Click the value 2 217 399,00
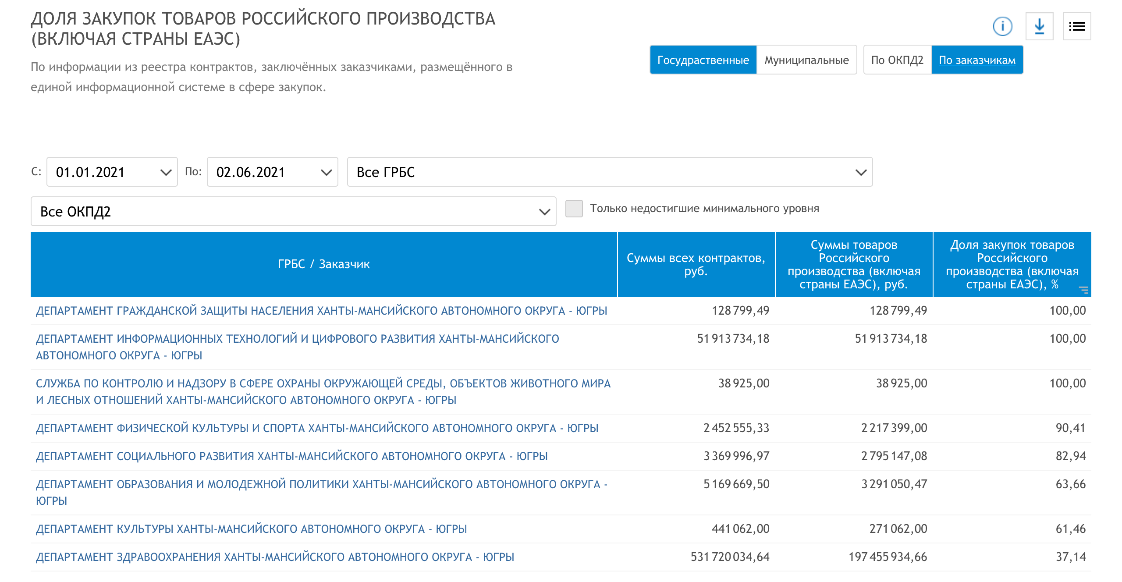This screenshot has width=1122, height=582. 894,428
